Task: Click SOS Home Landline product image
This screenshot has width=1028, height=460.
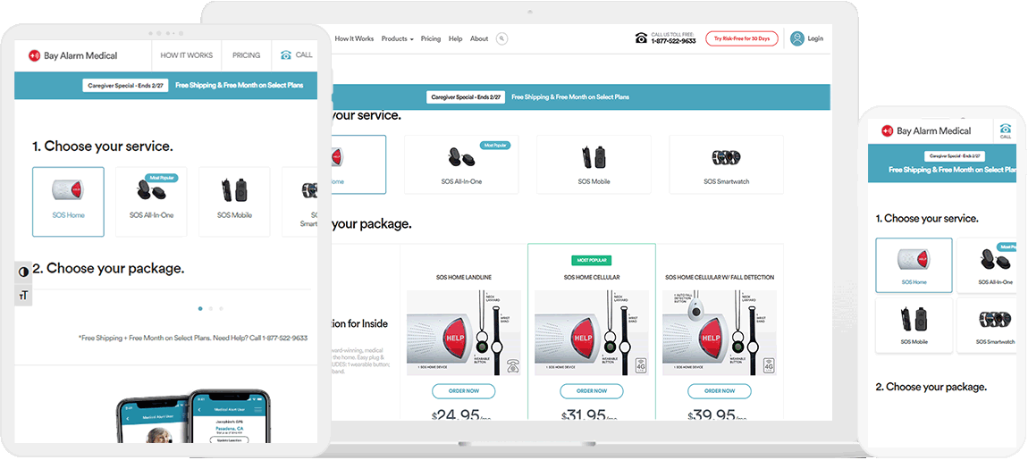Action: click(464, 333)
